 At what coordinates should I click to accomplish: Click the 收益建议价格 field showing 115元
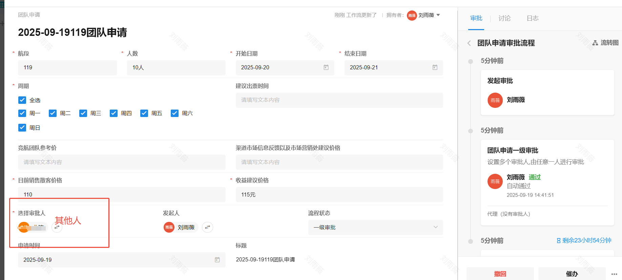point(339,194)
